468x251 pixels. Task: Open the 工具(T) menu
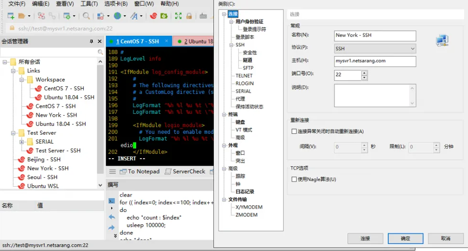tap(89, 4)
